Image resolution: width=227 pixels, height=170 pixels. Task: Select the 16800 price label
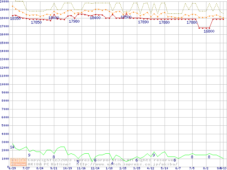(x=209, y=31)
